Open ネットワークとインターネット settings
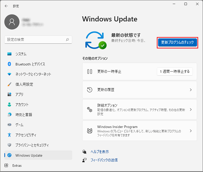The height and width of the screenshot is (172, 203). (38, 74)
